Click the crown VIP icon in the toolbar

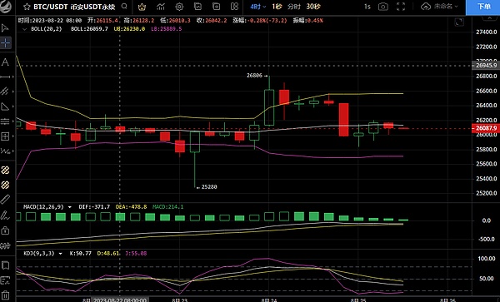(142, 7)
